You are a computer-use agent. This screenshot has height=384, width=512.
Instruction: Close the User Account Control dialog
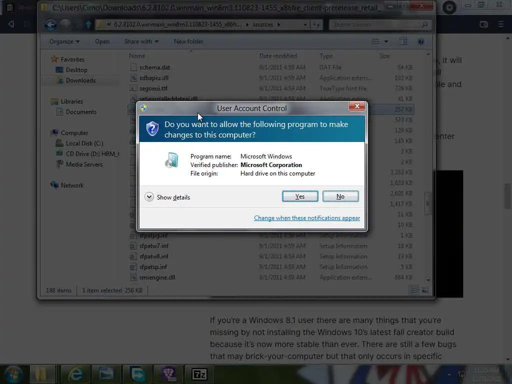(356, 106)
